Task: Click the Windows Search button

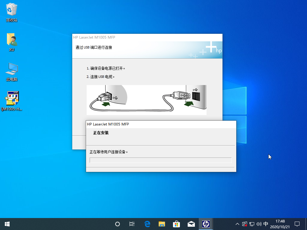Action: [x=117, y=224]
